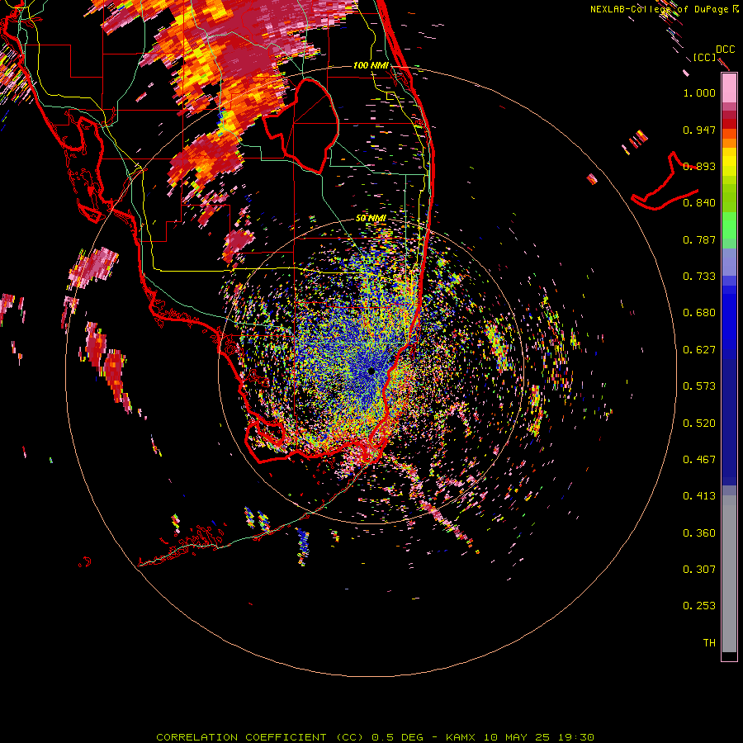Click the [CC] label beside the color bar

[x=704, y=57]
